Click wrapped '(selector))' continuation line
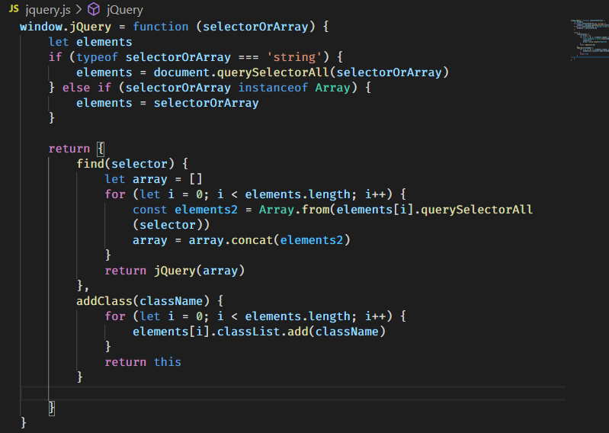The image size is (609, 433). tap(171, 225)
